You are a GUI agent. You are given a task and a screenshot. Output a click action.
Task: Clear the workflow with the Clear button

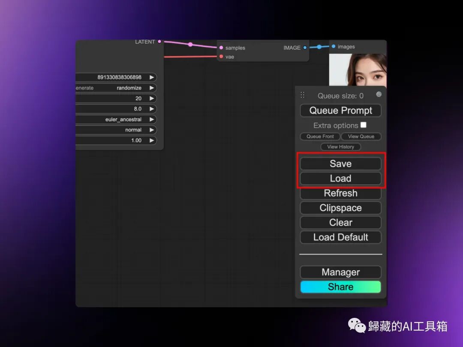pyautogui.click(x=340, y=222)
